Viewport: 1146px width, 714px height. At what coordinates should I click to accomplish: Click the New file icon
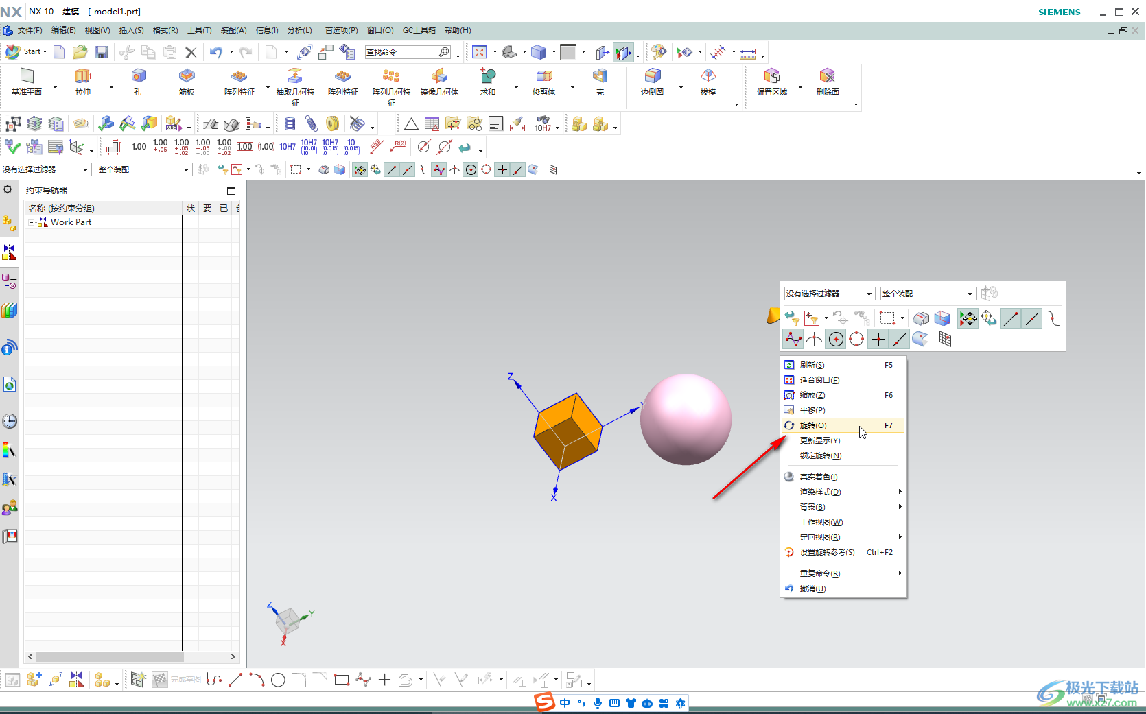click(x=59, y=52)
